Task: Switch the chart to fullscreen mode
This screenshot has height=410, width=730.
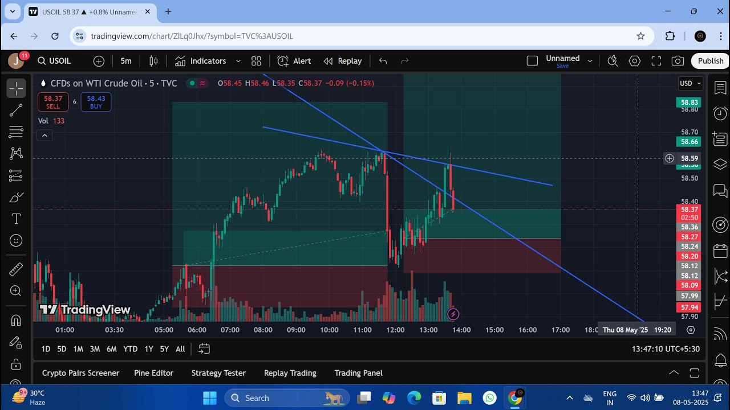Action: (x=656, y=61)
